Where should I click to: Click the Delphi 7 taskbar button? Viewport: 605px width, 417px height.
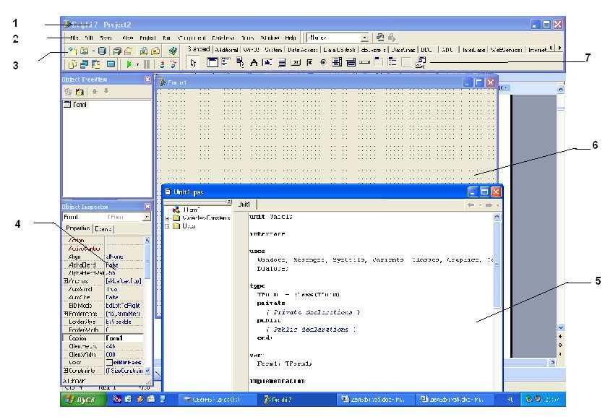click(295, 400)
